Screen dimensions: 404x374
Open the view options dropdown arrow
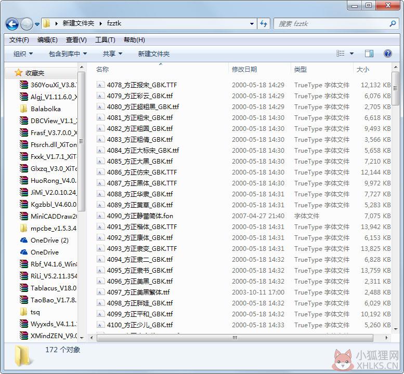pos(351,54)
